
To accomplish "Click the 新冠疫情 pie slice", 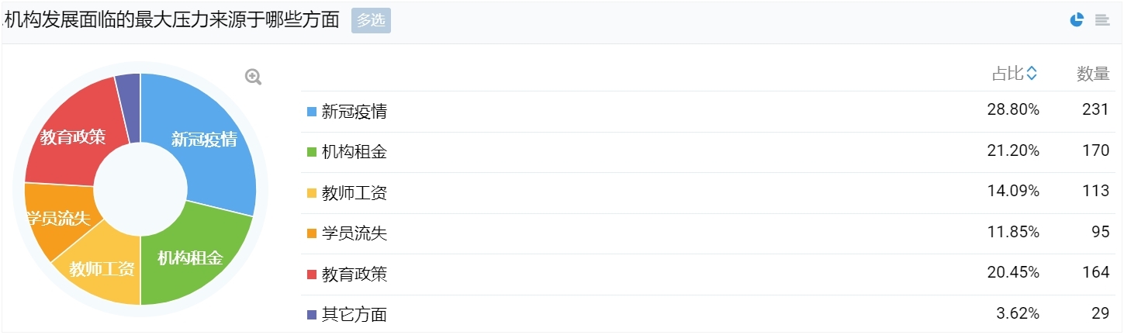I will 203,140.
